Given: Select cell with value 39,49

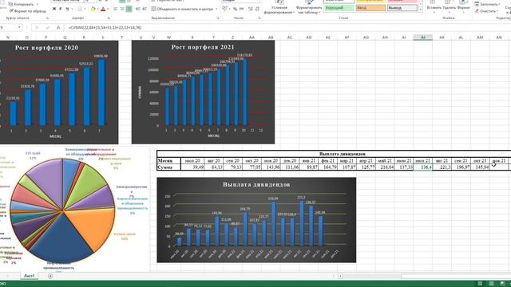Looking at the screenshot, I should (192, 167).
